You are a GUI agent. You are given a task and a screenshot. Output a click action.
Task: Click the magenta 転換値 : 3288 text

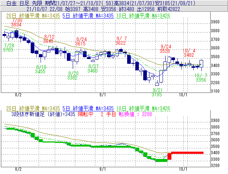[135, 114]
